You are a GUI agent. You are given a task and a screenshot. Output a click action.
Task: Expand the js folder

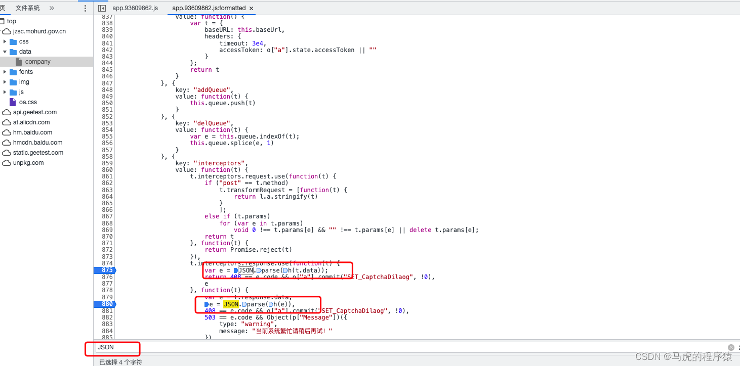pyautogui.click(x=5, y=92)
